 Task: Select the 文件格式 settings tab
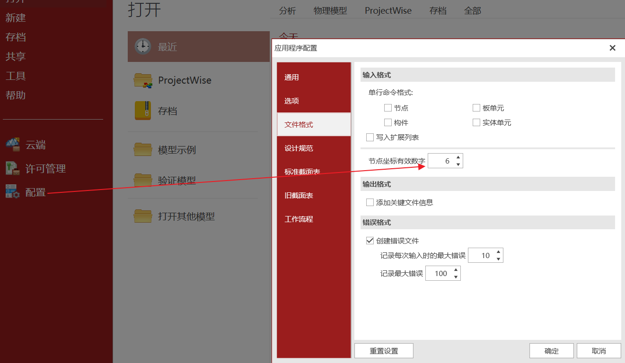(x=314, y=125)
